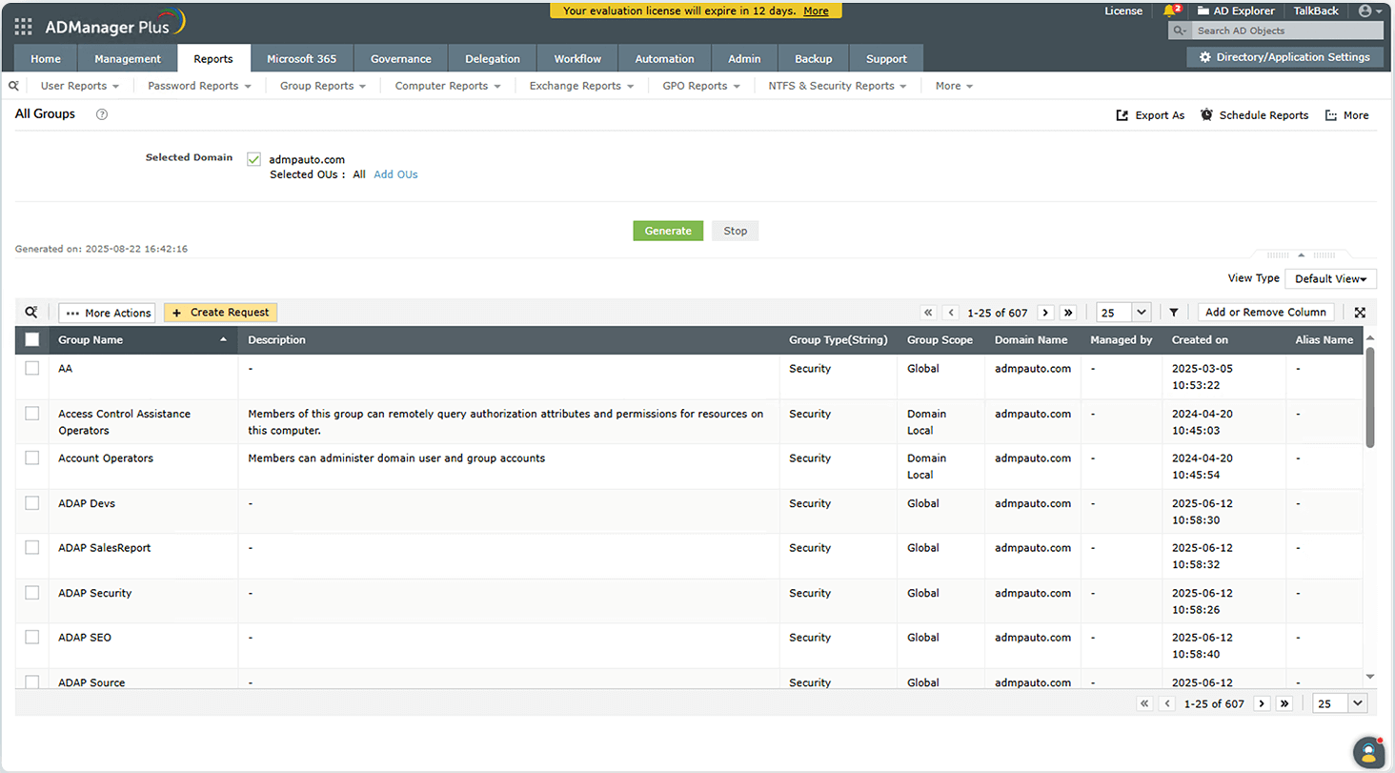Open the chat assistant icon

pyautogui.click(x=1368, y=751)
